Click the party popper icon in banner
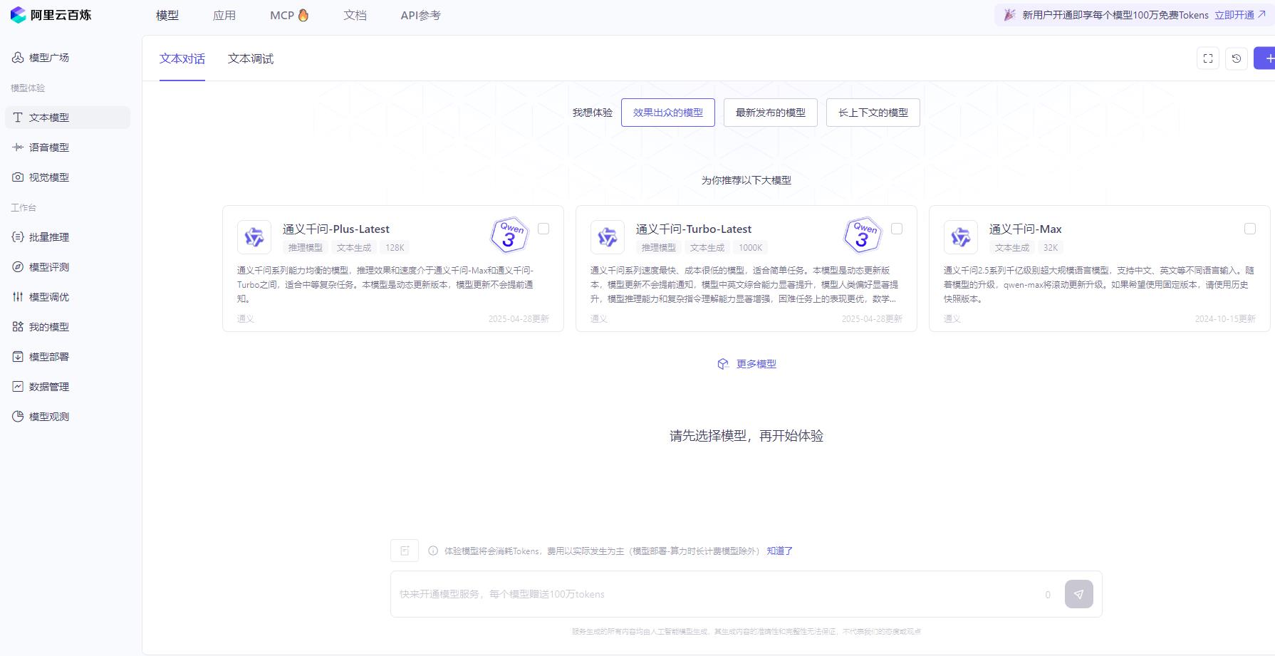The image size is (1275, 656). 1009,15
